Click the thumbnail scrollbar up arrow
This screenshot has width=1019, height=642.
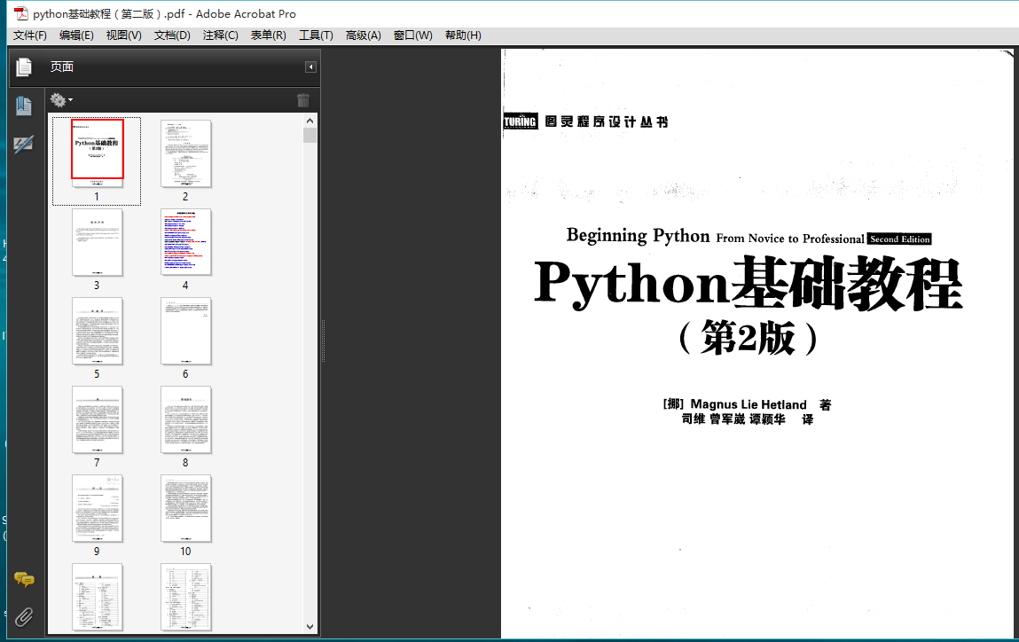(x=310, y=121)
